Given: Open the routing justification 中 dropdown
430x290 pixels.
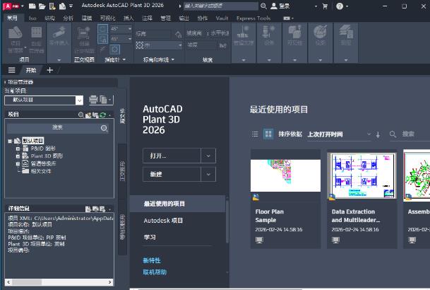Looking at the screenshot, I should 180,45.
